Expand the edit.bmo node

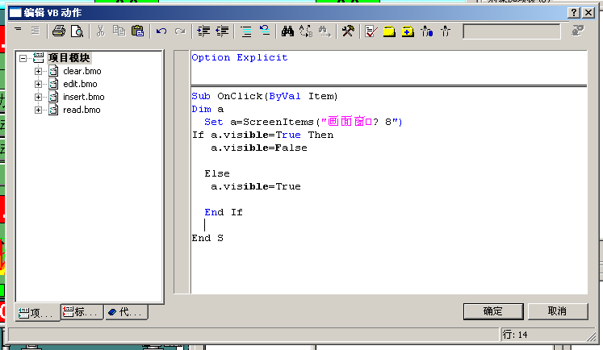[x=38, y=84]
